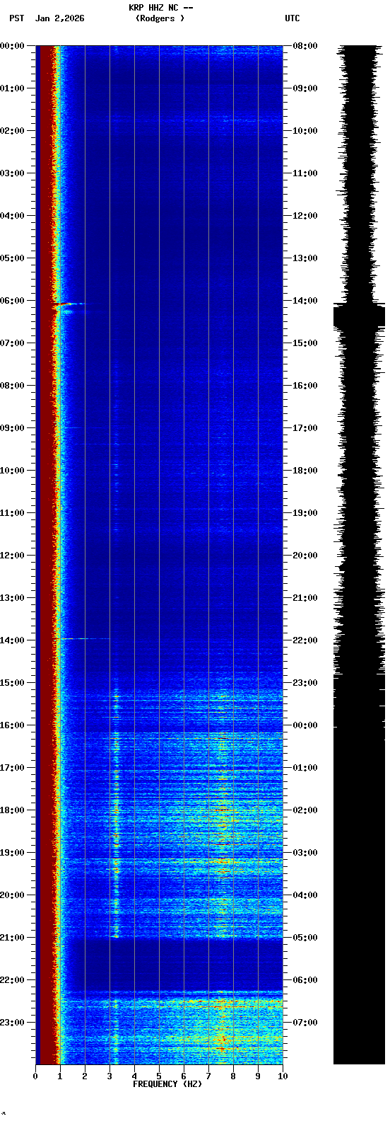Click the '14:00' PST time label
The image size is (390, 1121).
click(x=12, y=640)
